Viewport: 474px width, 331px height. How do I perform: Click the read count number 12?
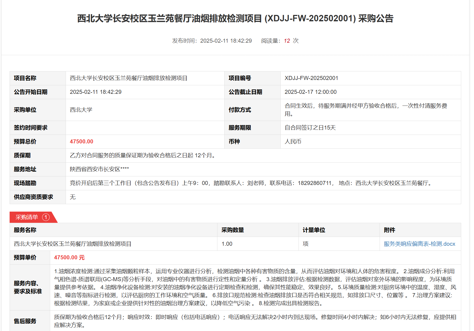(287, 41)
